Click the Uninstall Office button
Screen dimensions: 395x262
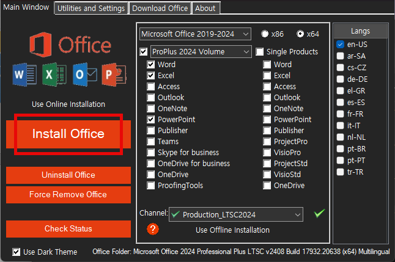68,175
